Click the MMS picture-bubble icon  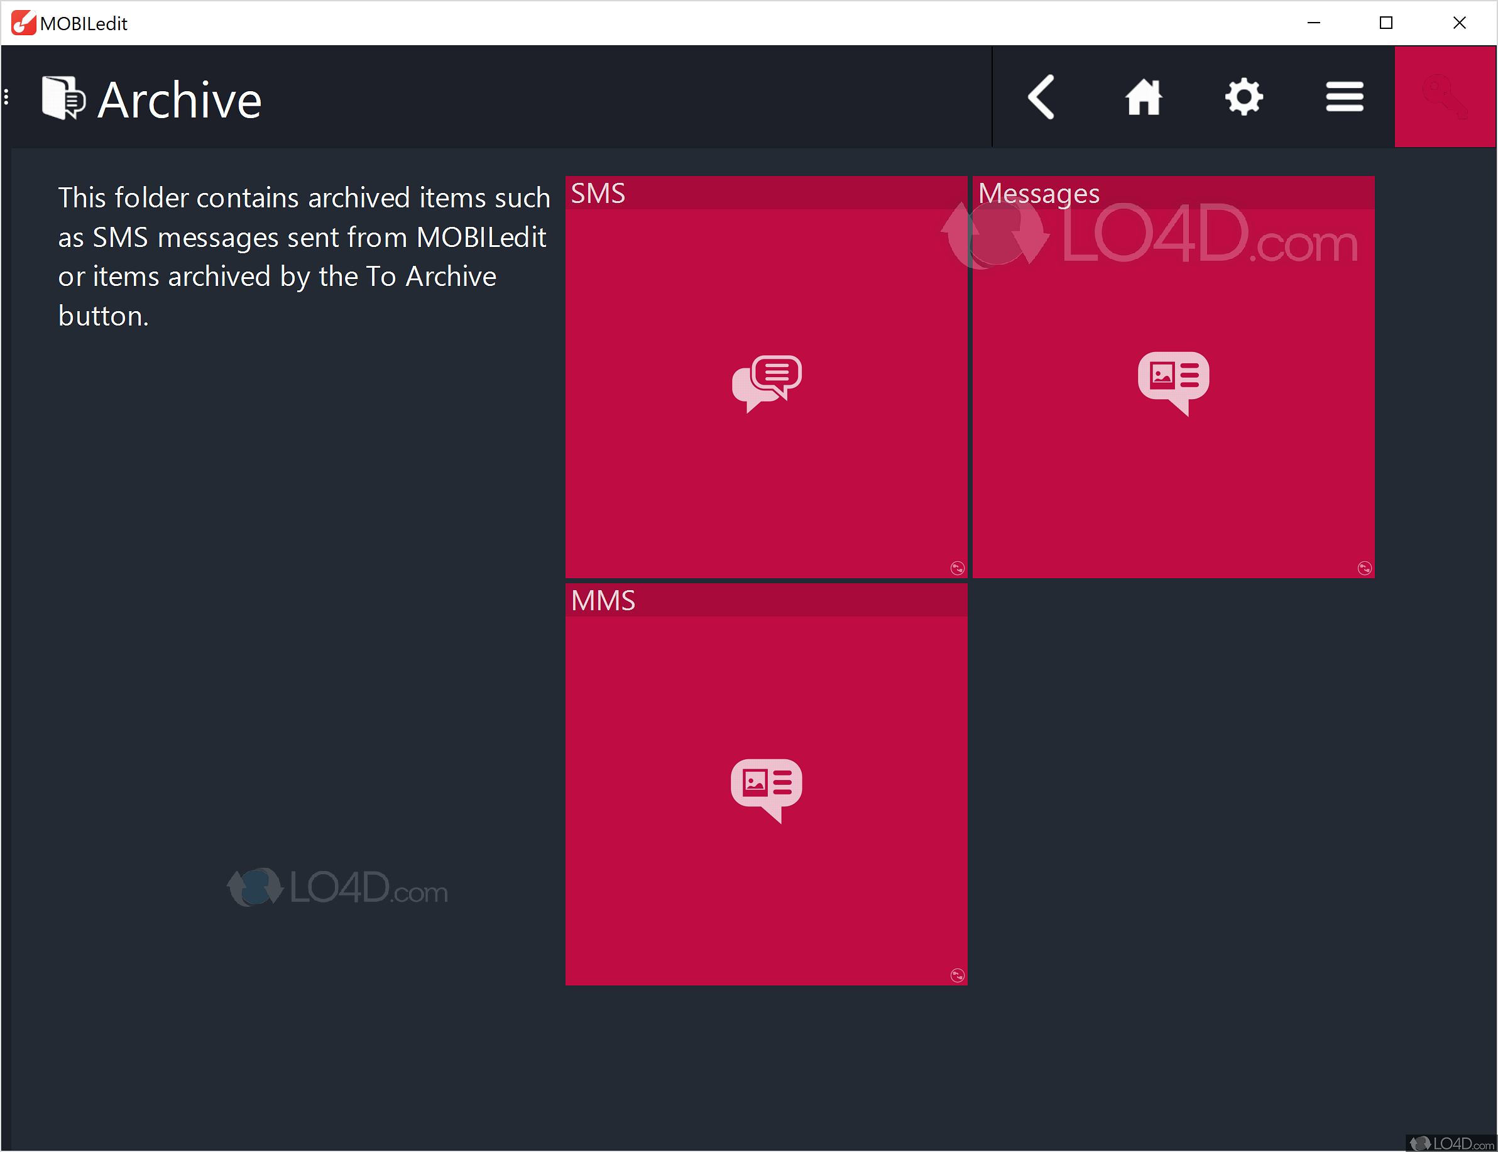coord(766,789)
